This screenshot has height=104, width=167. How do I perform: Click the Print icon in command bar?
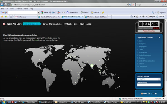tap(143, 17)
